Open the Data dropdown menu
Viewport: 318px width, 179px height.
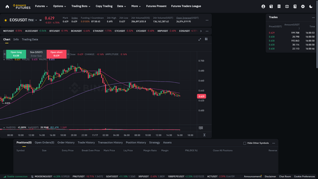121,6
